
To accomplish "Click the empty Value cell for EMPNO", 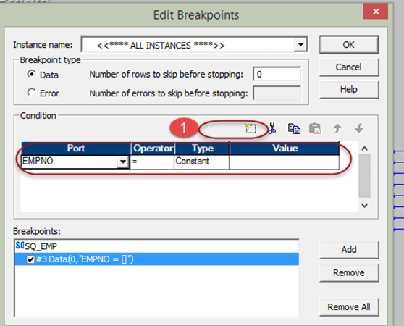I will [x=285, y=162].
